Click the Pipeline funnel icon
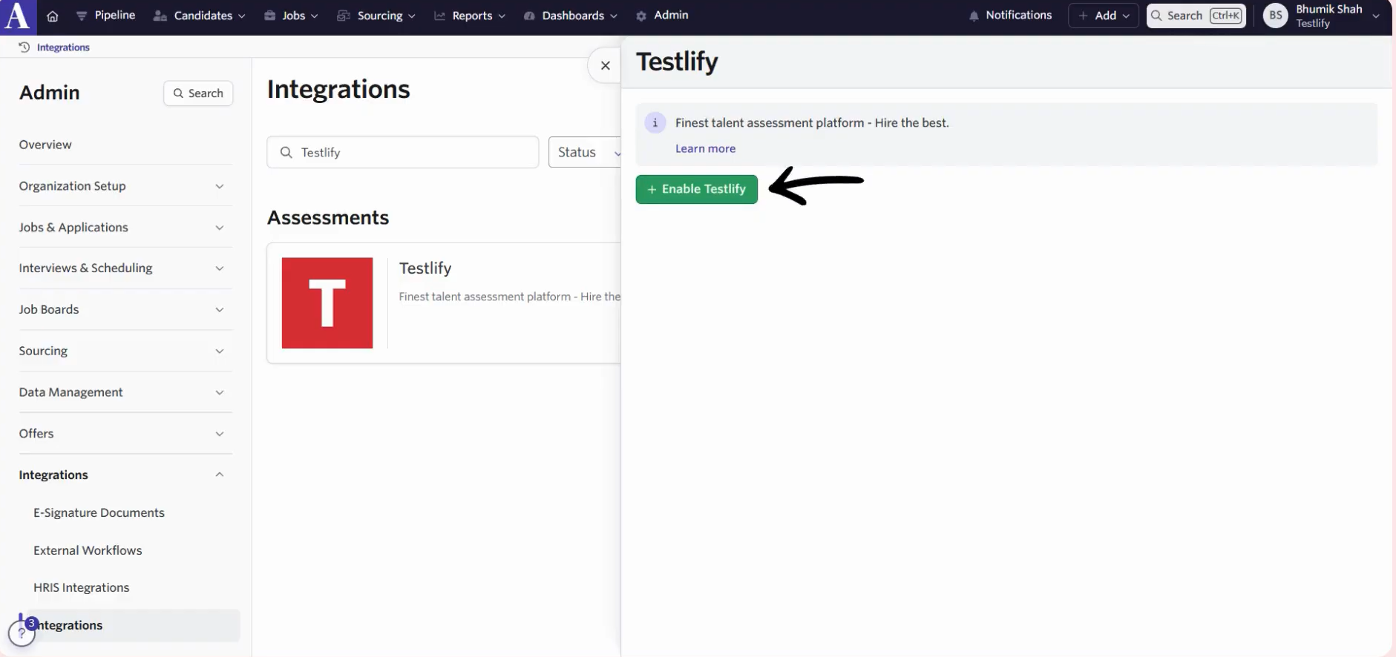Image resolution: width=1396 pixels, height=657 pixels. pyautogui.click(x=82, y=16)
